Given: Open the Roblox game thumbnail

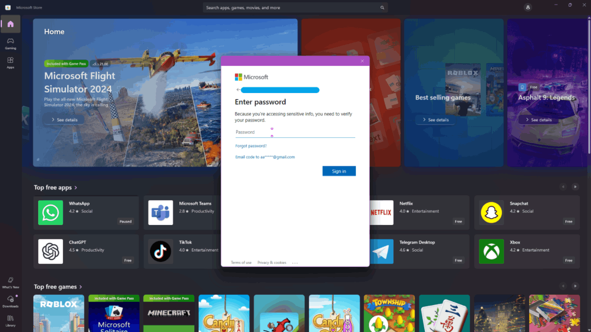Looking at the screenshot, I should click(x=59, y=313).
